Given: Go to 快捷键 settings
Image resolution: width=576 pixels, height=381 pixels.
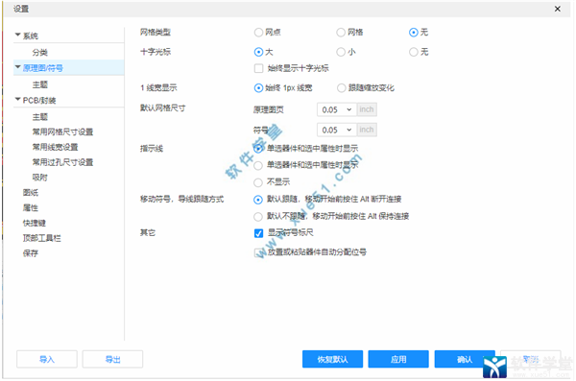Looking at the screenshot, I should pyautogui.click(x=35, y=223).
